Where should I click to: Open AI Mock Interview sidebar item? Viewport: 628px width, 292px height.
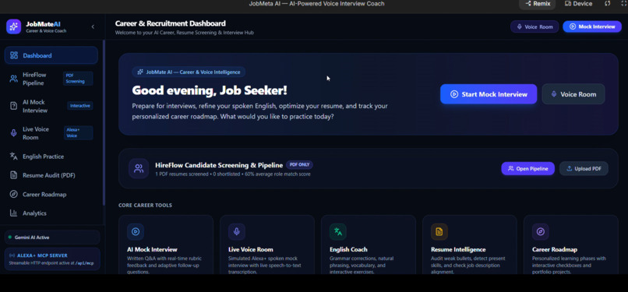tap(51, 106)
